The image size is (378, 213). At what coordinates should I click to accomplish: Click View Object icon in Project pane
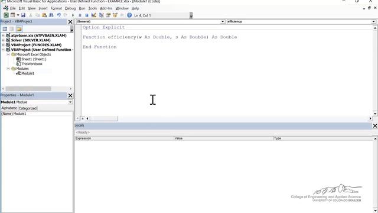click(12, 29)
